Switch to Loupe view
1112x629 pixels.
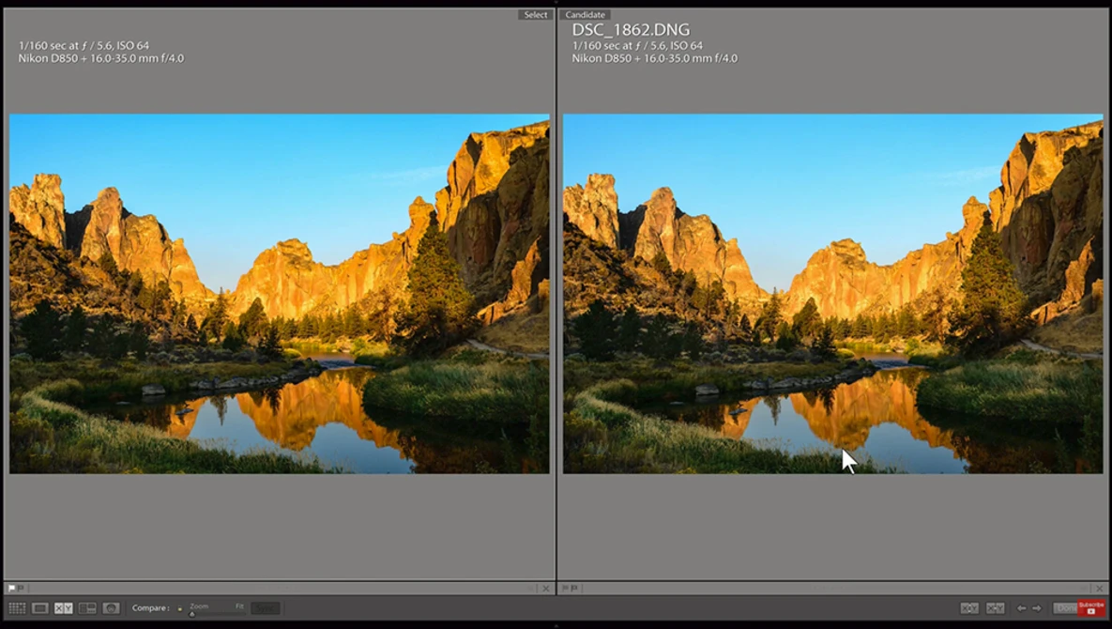[x=40, y=608]
